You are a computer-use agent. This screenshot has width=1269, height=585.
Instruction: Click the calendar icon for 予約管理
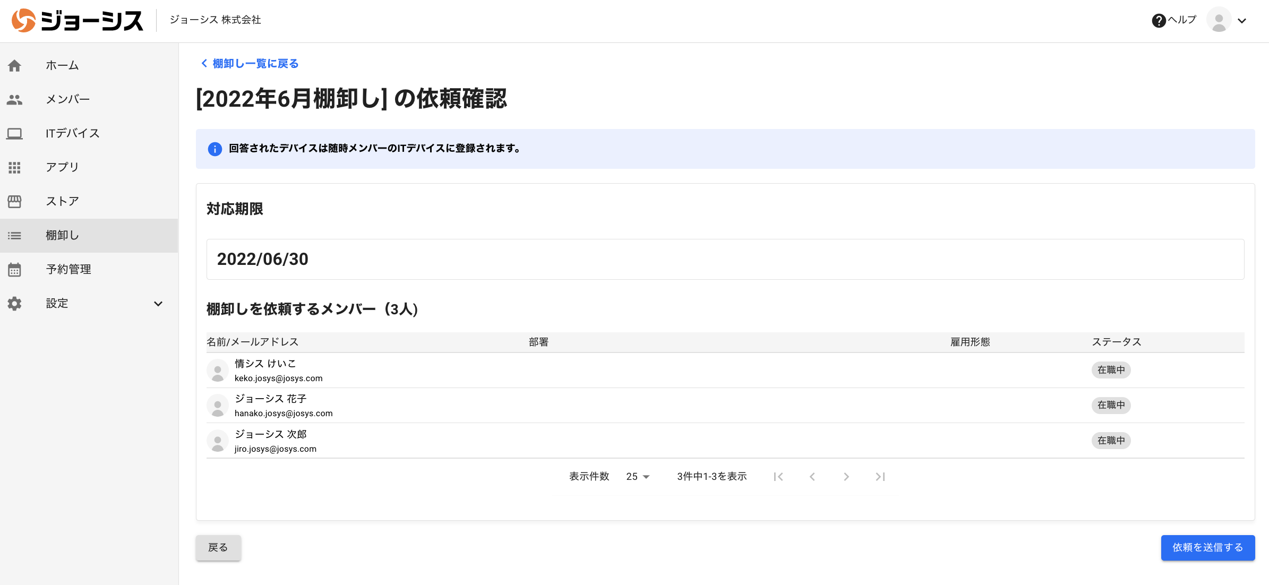15,270
